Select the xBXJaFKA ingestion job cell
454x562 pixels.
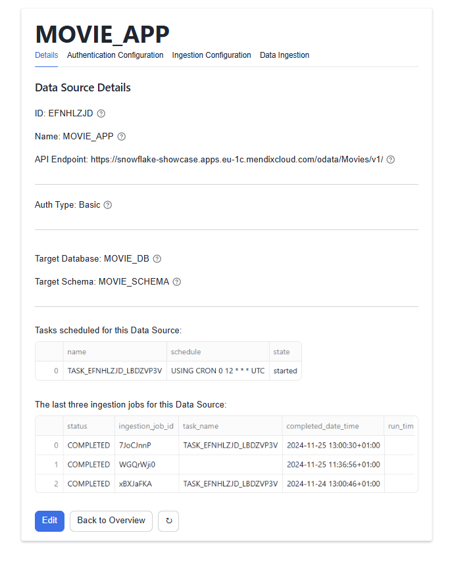point(136,483)
